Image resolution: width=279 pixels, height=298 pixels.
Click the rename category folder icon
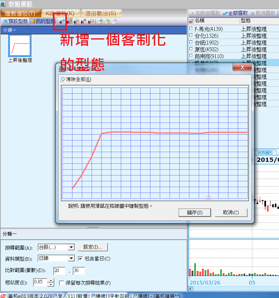pyautogui.click(x=107, y=22)
